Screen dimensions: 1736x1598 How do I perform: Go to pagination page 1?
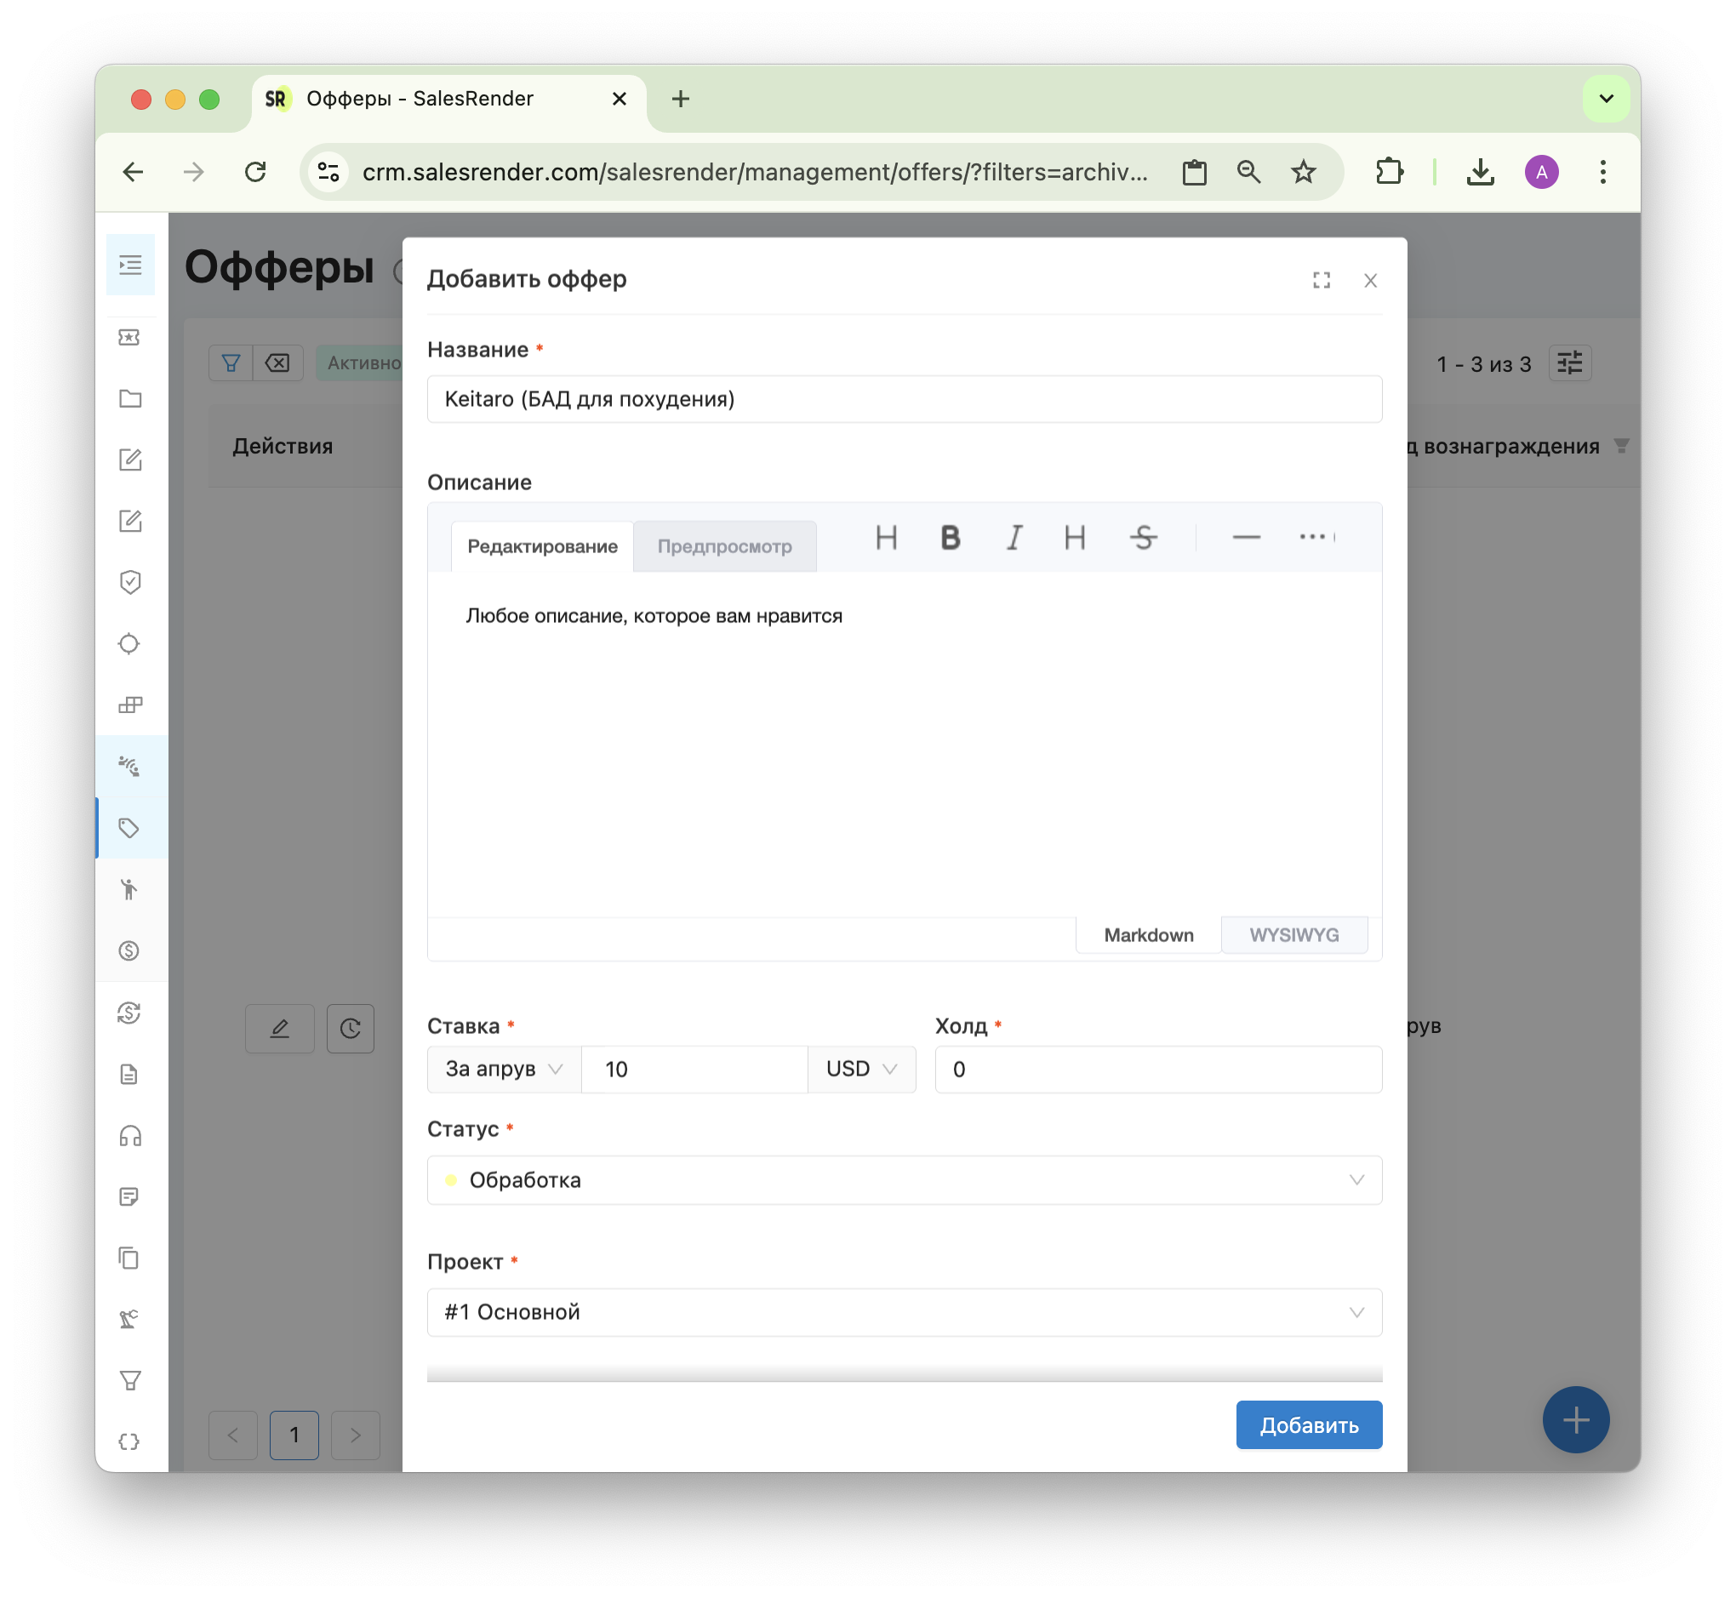pos(294,1436)
